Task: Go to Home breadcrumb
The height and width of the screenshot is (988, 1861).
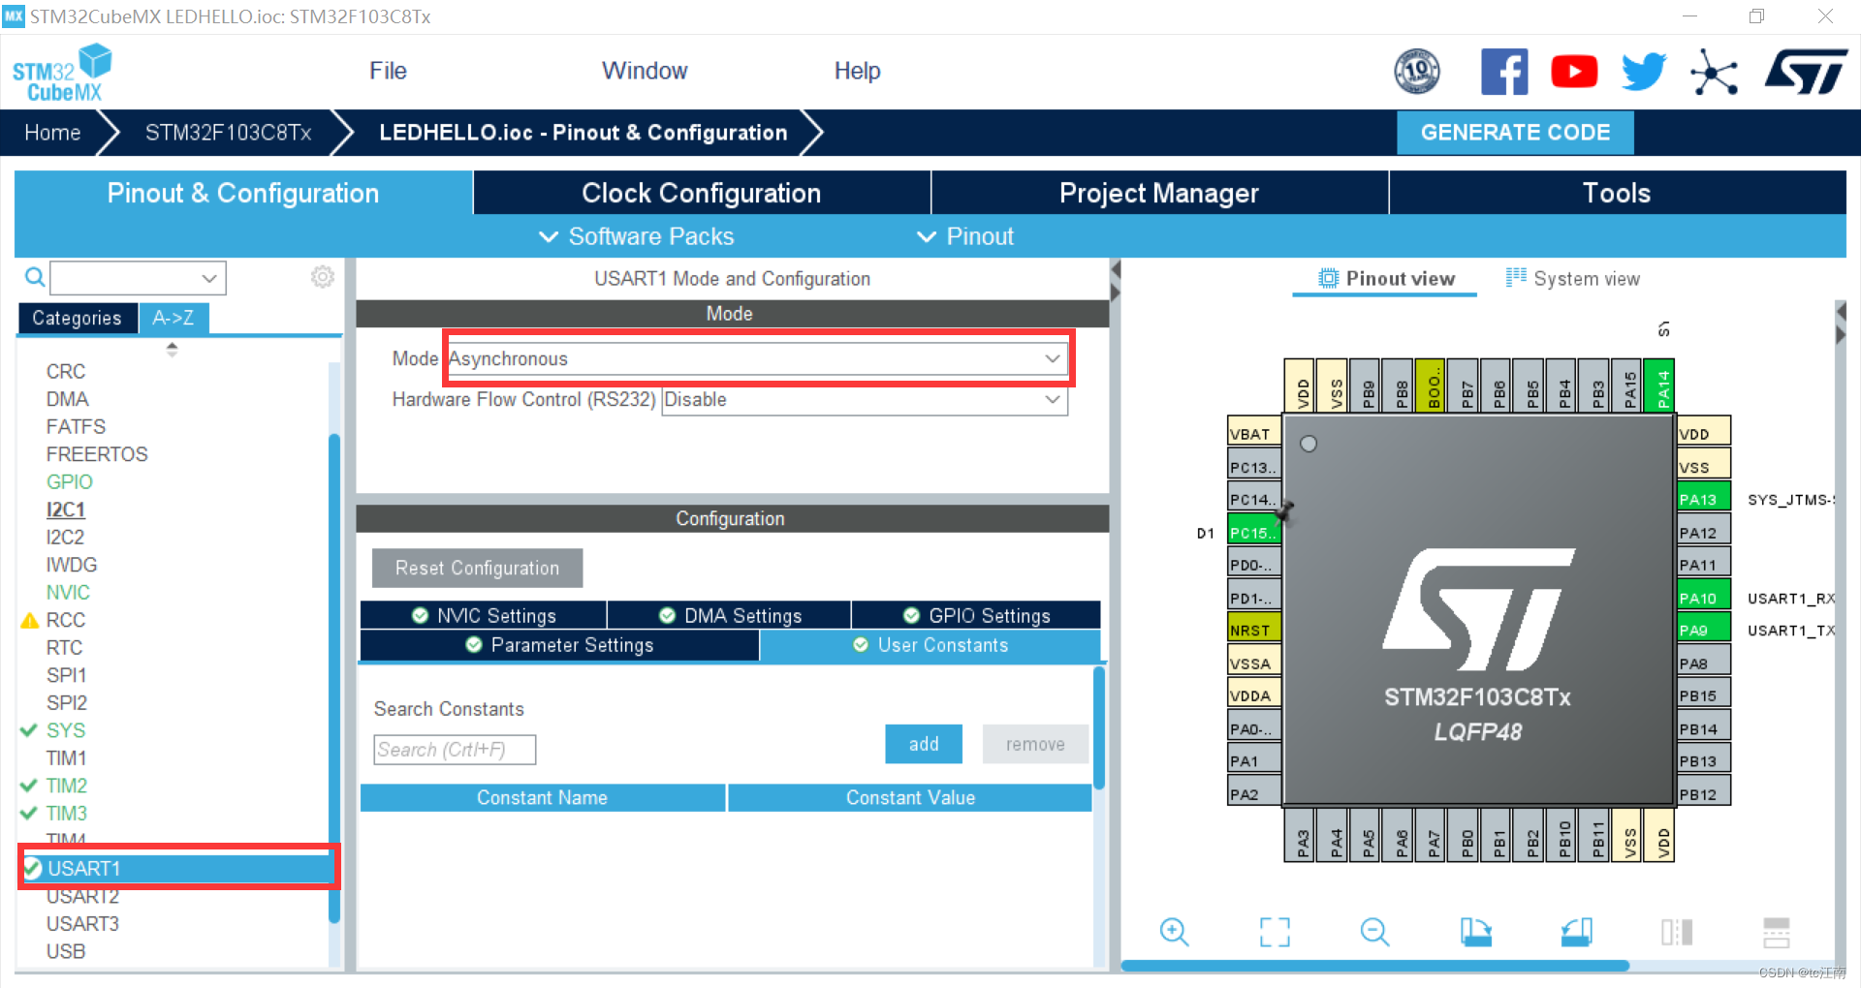Action: tap(52, 133)
